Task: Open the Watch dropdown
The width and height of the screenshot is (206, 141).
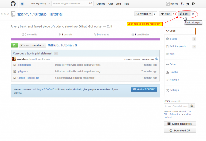Action: (144, 14)
